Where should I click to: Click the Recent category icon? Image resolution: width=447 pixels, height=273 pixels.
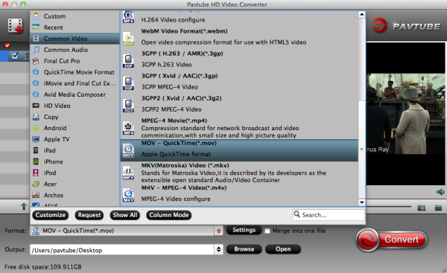(36, 28)
